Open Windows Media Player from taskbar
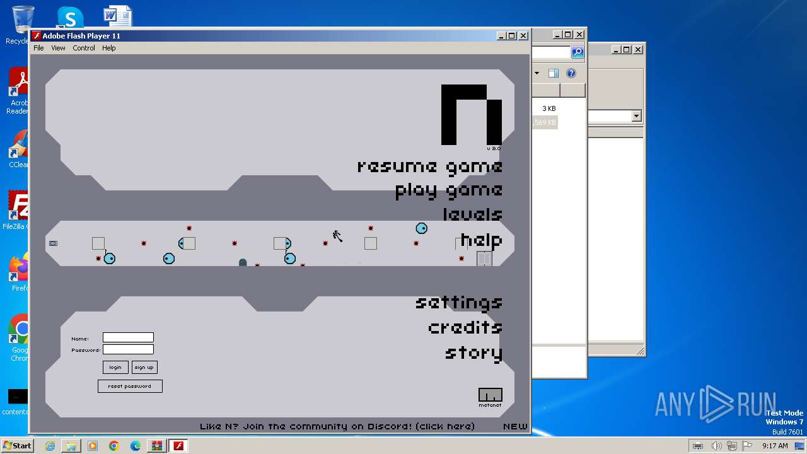807x454 pixels. point(93,446)
